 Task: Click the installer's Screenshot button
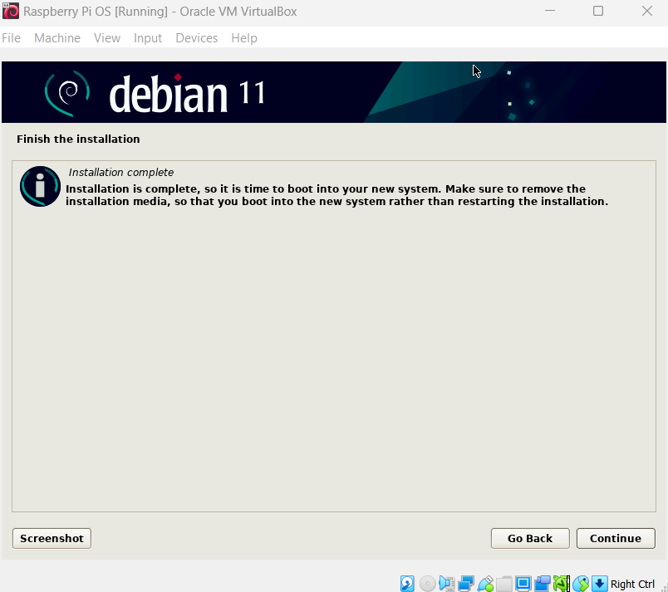click(52, 538)
